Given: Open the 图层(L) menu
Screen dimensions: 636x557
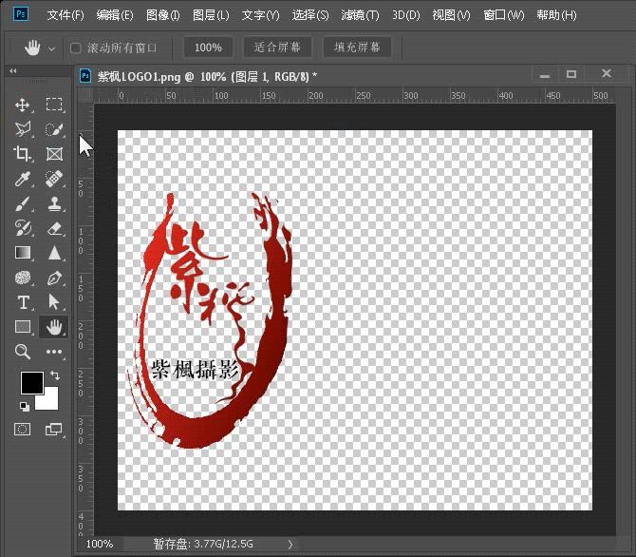Looking at the screenshot, I should pyautogui.click(x=211, y=15).
